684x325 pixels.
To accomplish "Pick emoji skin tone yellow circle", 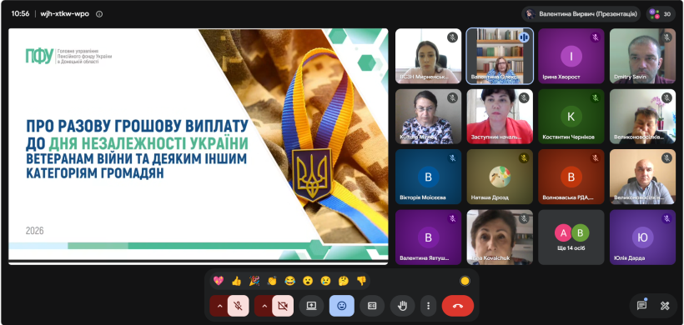I will coord(465,281).
